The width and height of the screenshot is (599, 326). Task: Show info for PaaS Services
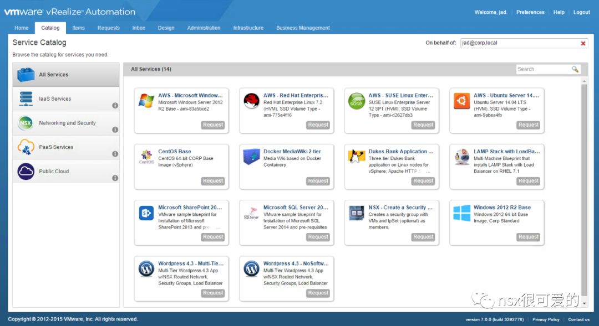click(x=115, y=154)
